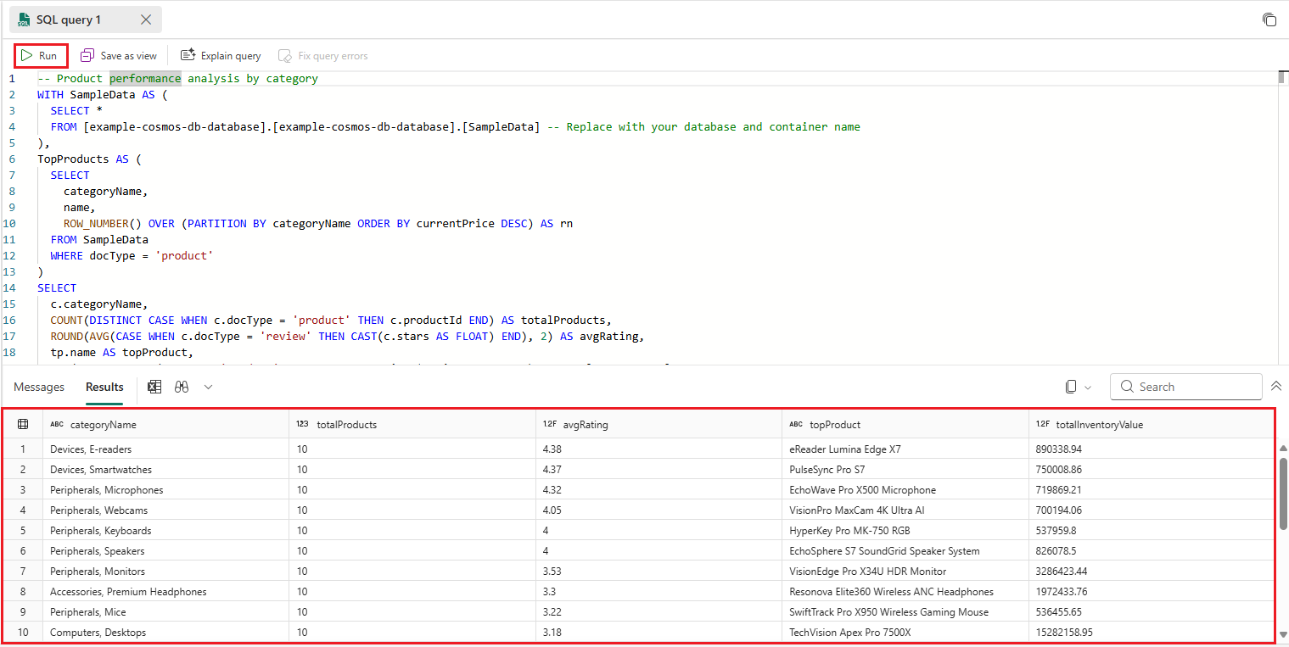This screenshot has width=1289, height=647.
Task: Run the SQL query
Action: (40, 55)
